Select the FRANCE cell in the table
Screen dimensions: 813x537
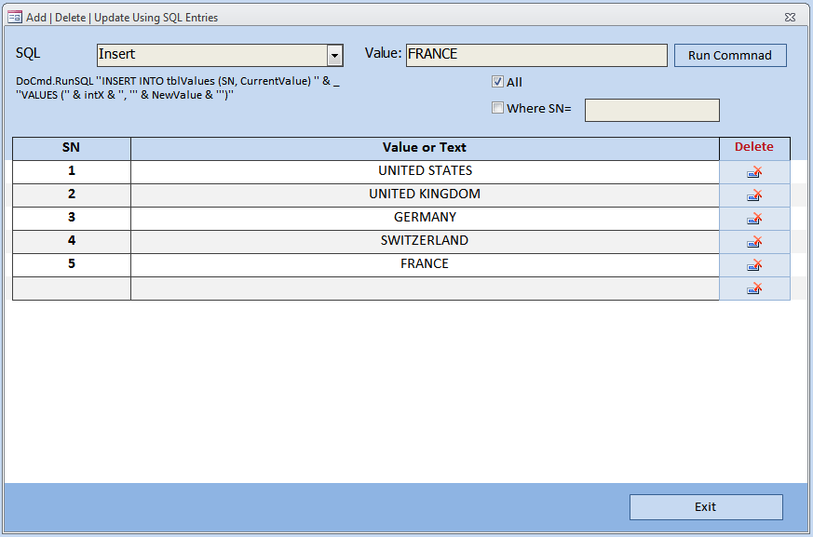[x=425, y=265]
